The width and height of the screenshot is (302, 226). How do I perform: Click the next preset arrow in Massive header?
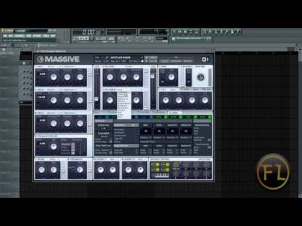point(147,61)
